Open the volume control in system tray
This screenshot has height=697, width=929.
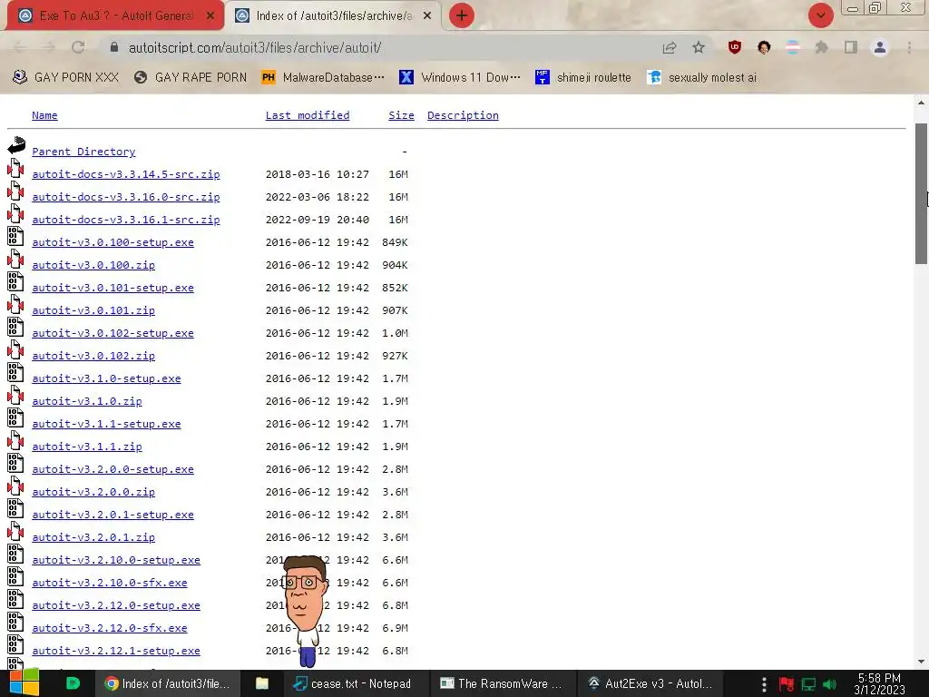coord(830,684)
